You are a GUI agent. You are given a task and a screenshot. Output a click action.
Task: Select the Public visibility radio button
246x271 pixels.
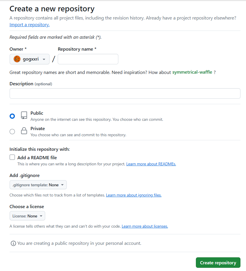12,116
